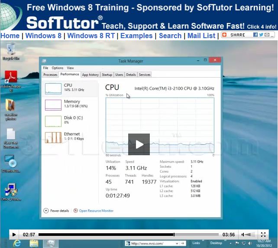The height and width of the screenshot is (248, 278).
Task: Open the vacation photos folder icon
Action: pos(11,110)
